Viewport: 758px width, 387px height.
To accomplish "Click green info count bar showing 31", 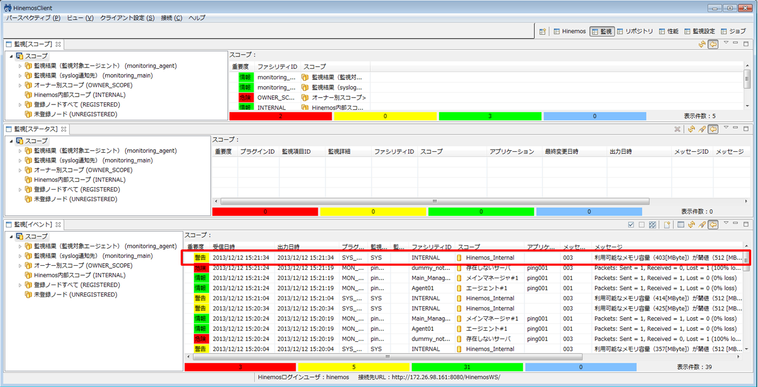I will click(467, 367).
